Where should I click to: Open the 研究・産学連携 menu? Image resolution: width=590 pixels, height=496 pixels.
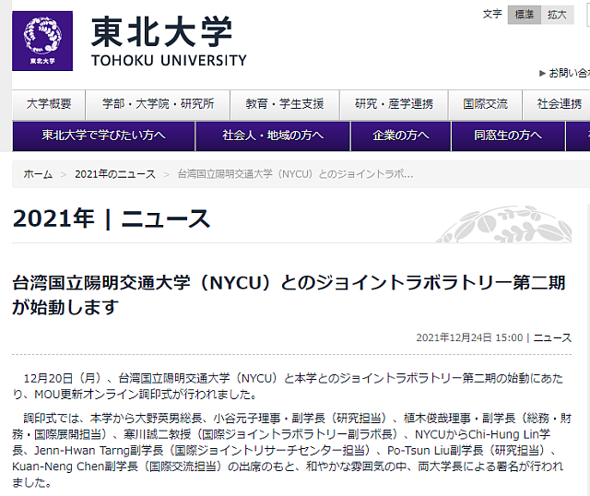click(394, 104)
